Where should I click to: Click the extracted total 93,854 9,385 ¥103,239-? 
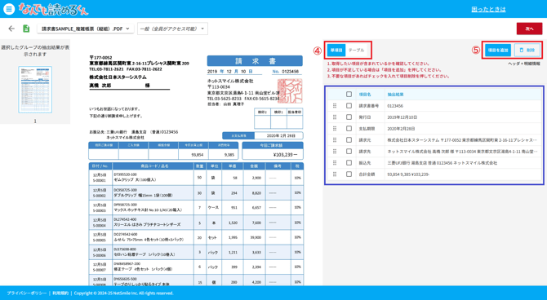408,174
